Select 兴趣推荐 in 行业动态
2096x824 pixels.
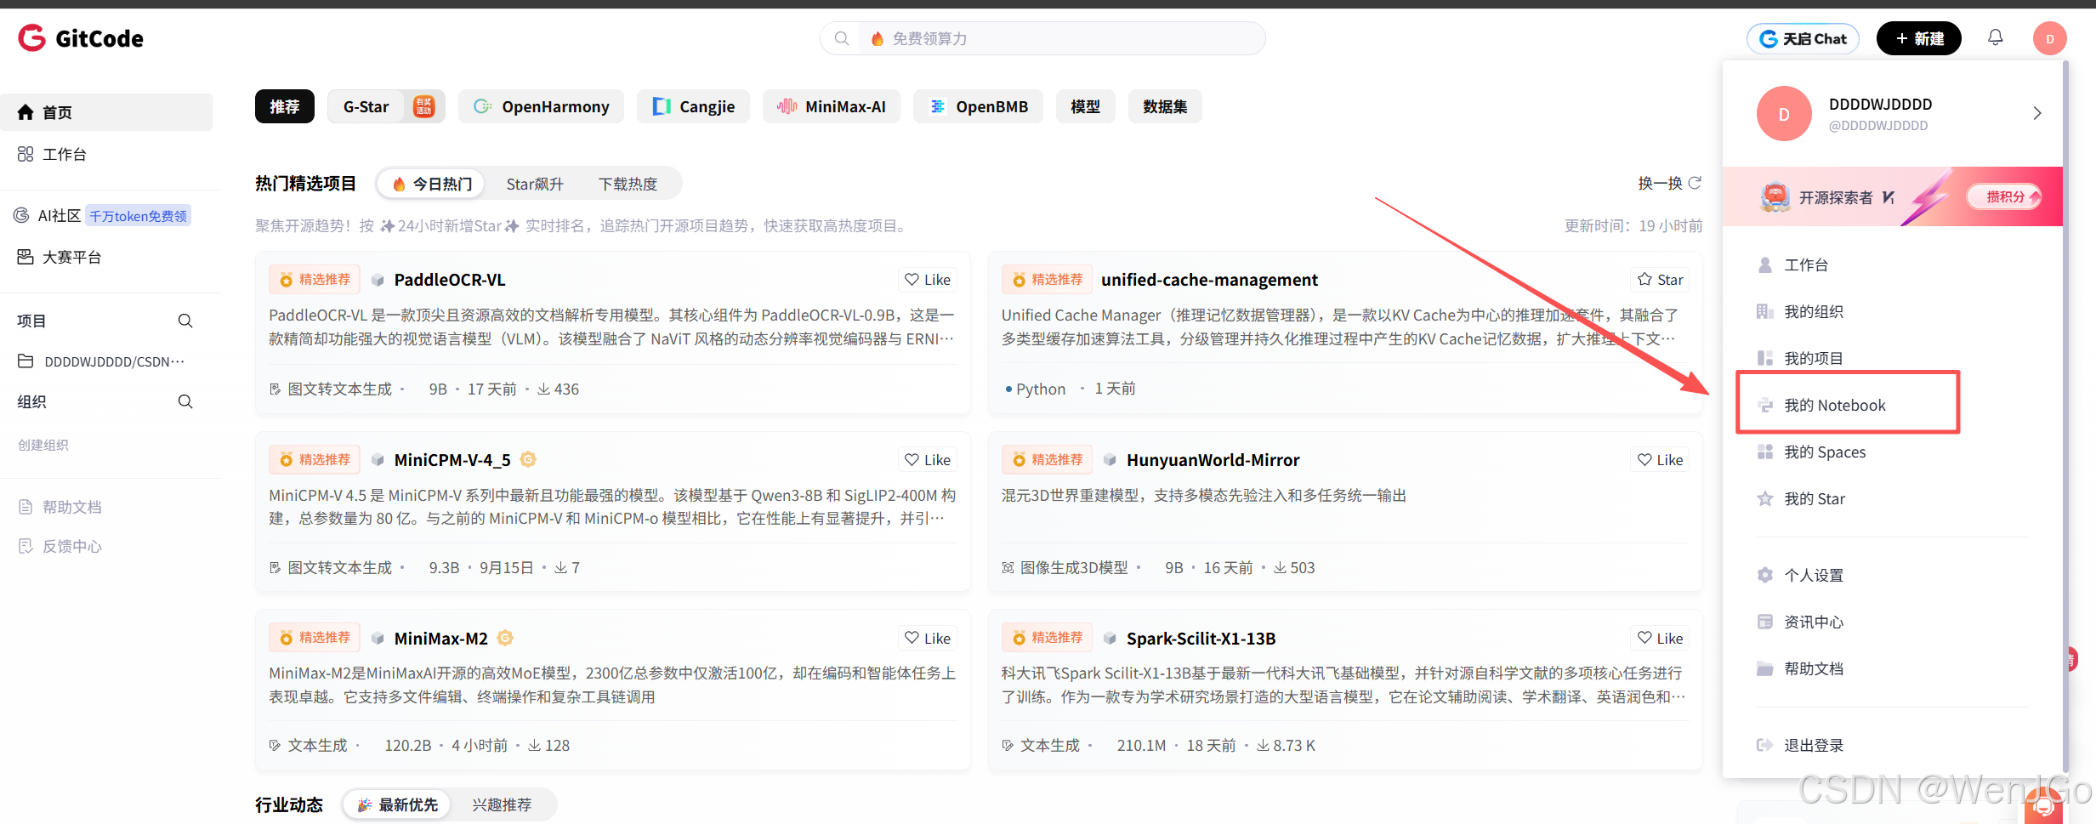click(x=502, y=804)
